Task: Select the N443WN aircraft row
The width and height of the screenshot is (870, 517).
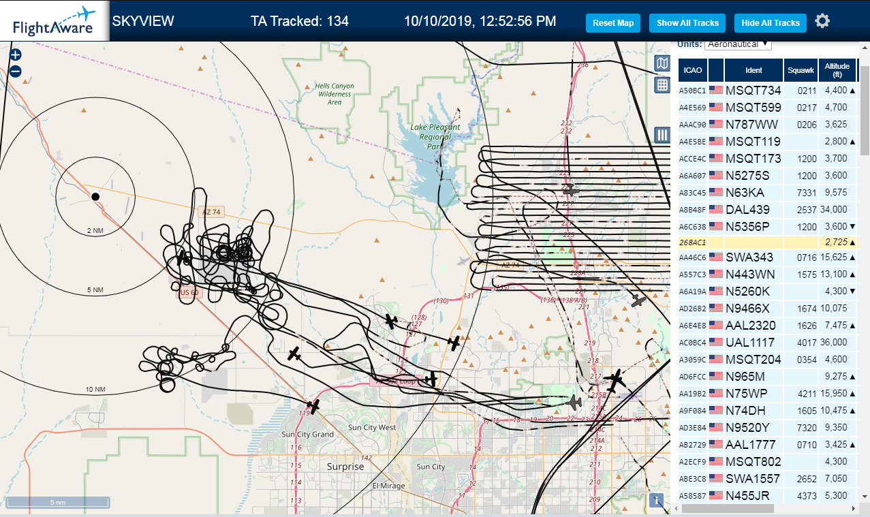Action: (767, 274)
